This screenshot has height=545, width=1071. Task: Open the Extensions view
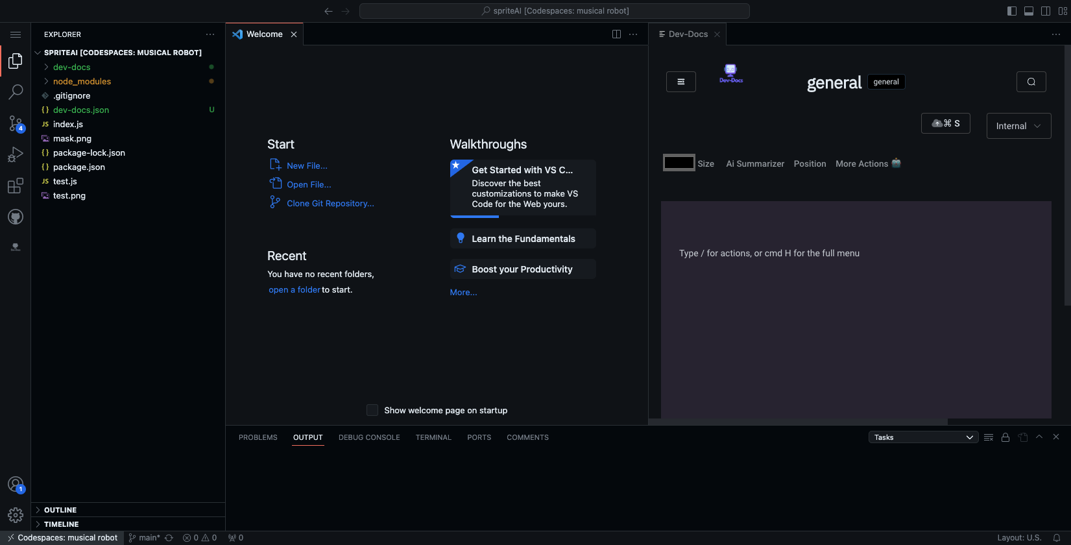[x=16, y=186]
